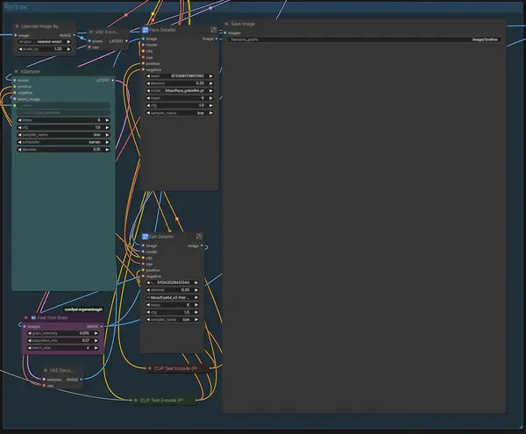Click the blue Eye Detailer node icon
Image resolution: width=526 pixels, height=434 pixels.
click(146, 237)
